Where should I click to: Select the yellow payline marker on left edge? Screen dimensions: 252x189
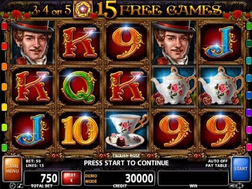(x=4, y=107)
